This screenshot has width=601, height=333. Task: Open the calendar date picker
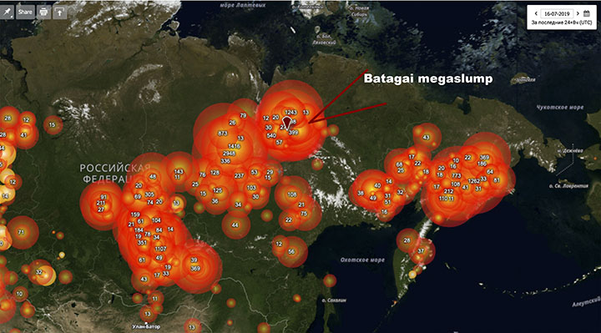(x=587, y=13)
